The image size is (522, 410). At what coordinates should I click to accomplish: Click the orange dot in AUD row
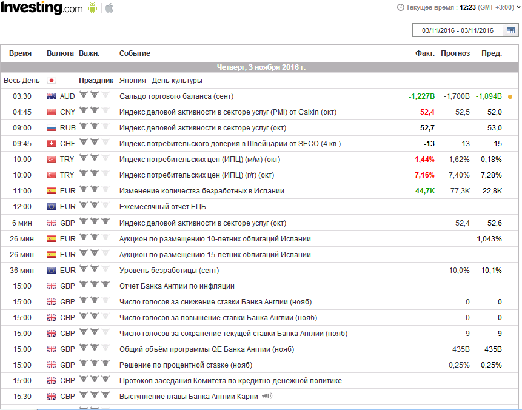tap(510, 96)
